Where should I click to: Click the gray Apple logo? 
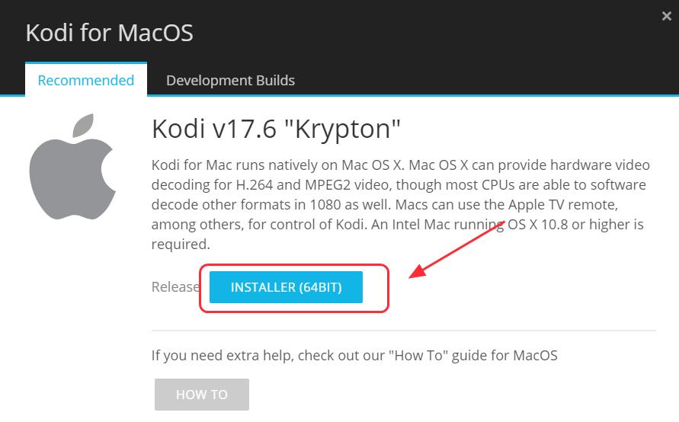coord(72,168)
